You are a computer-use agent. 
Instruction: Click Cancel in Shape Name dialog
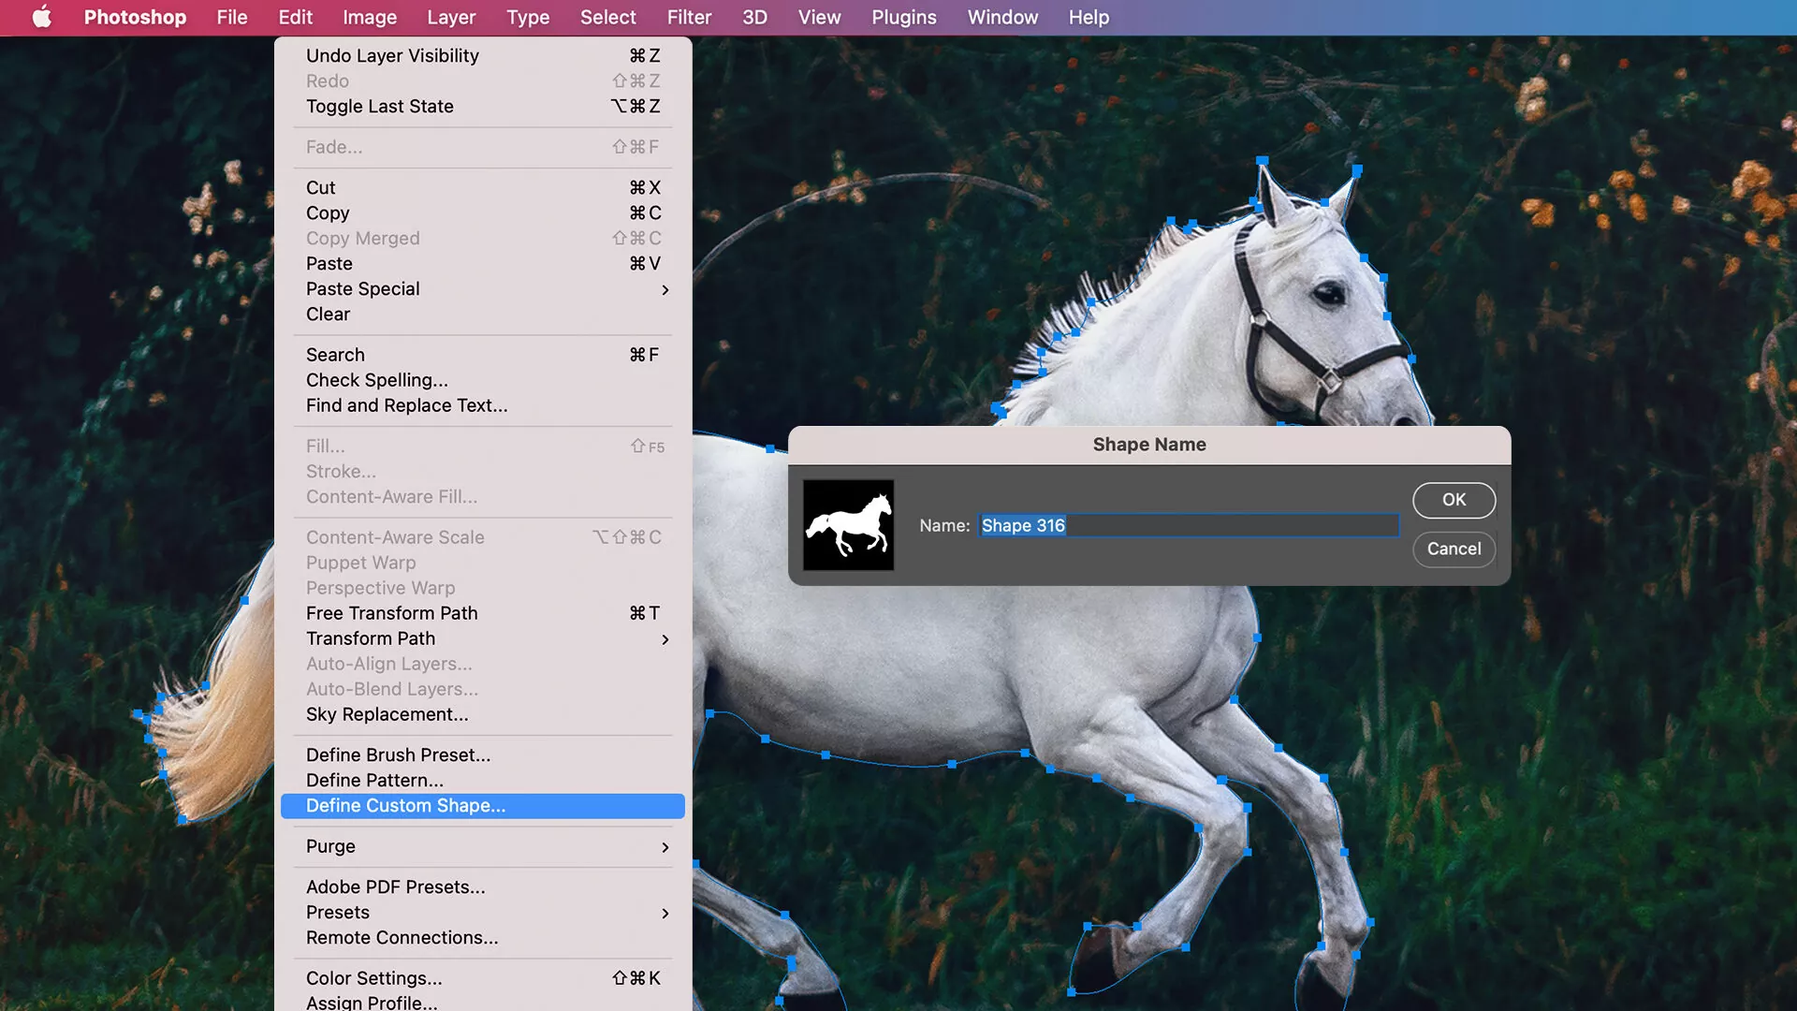point(1454,549)
